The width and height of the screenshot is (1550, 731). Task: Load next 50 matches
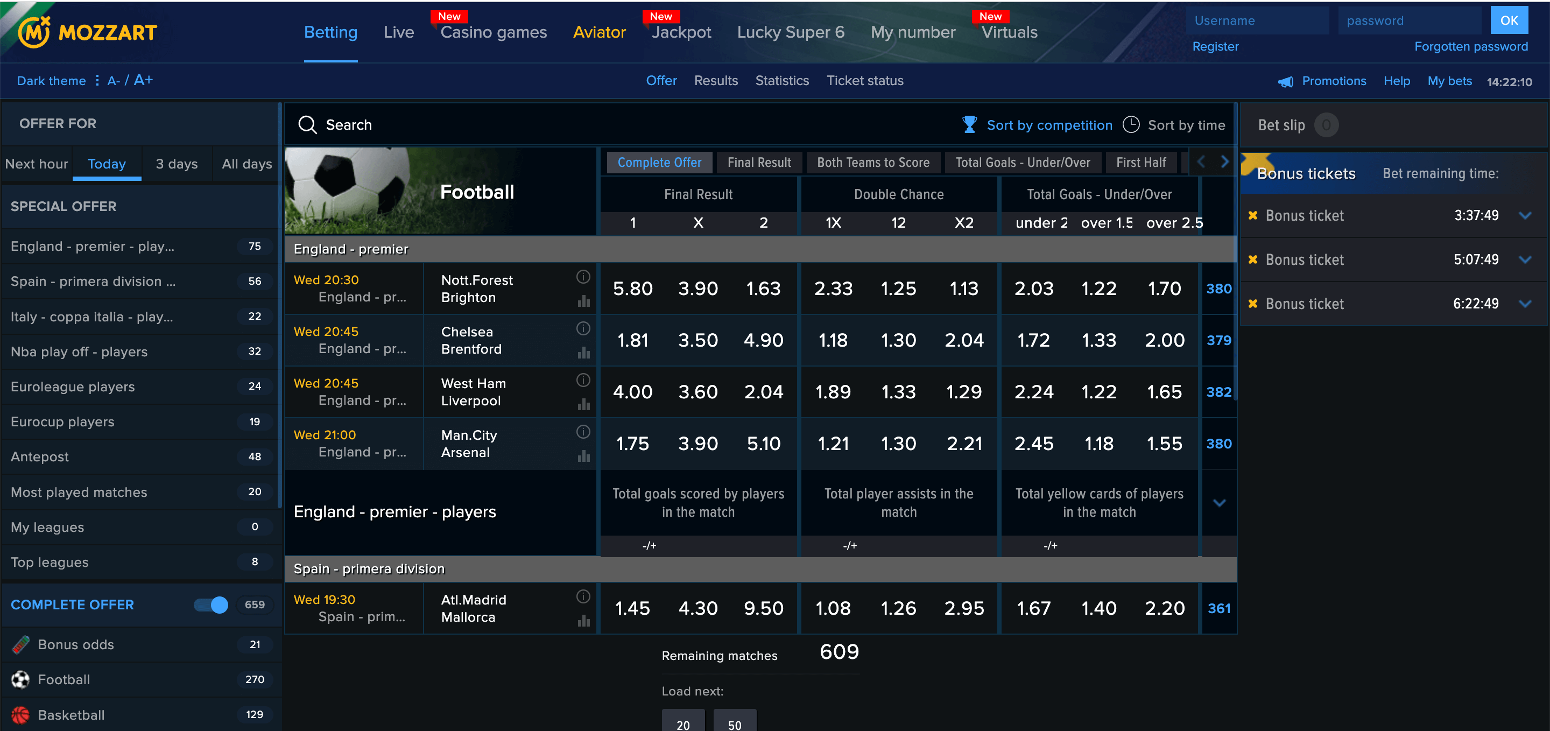pyautogui.click(x=735, y=721)
